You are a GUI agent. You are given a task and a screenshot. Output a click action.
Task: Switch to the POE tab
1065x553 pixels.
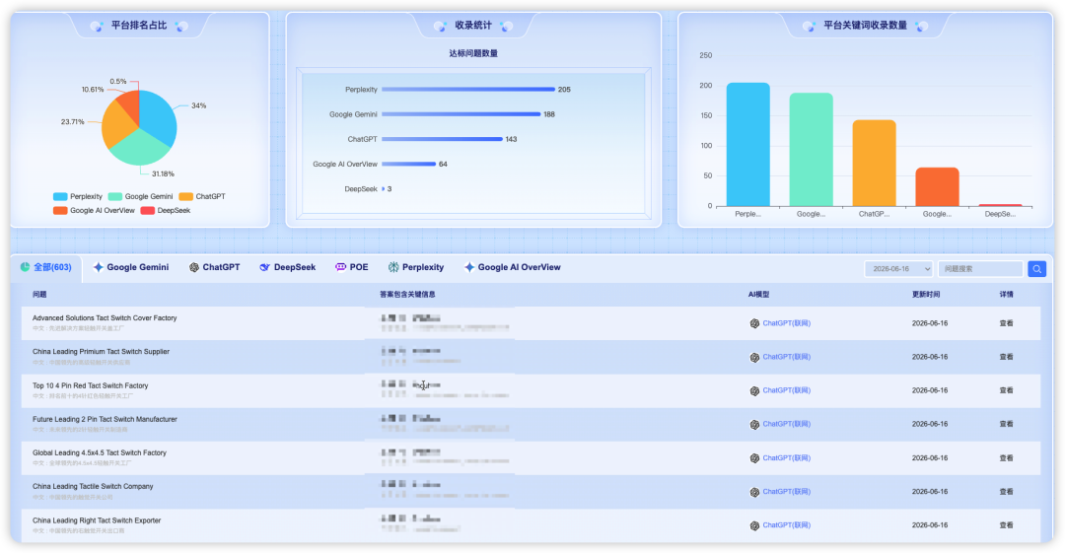click(352, 268)
